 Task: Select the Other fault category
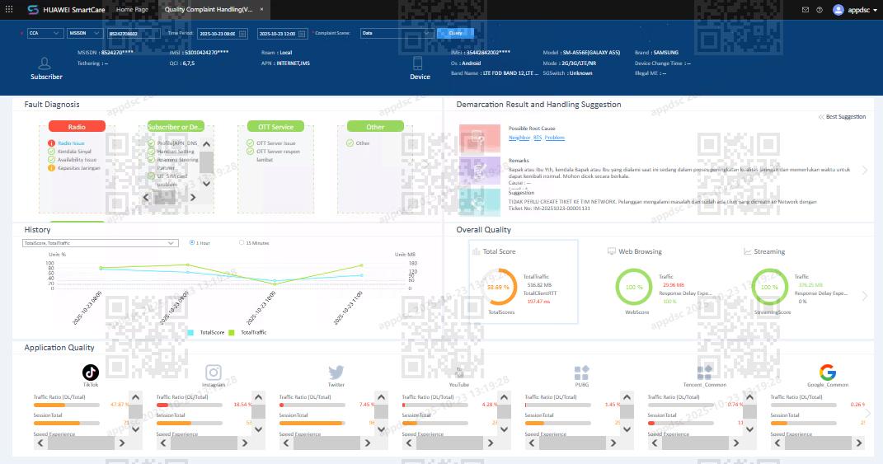(375, 127)
